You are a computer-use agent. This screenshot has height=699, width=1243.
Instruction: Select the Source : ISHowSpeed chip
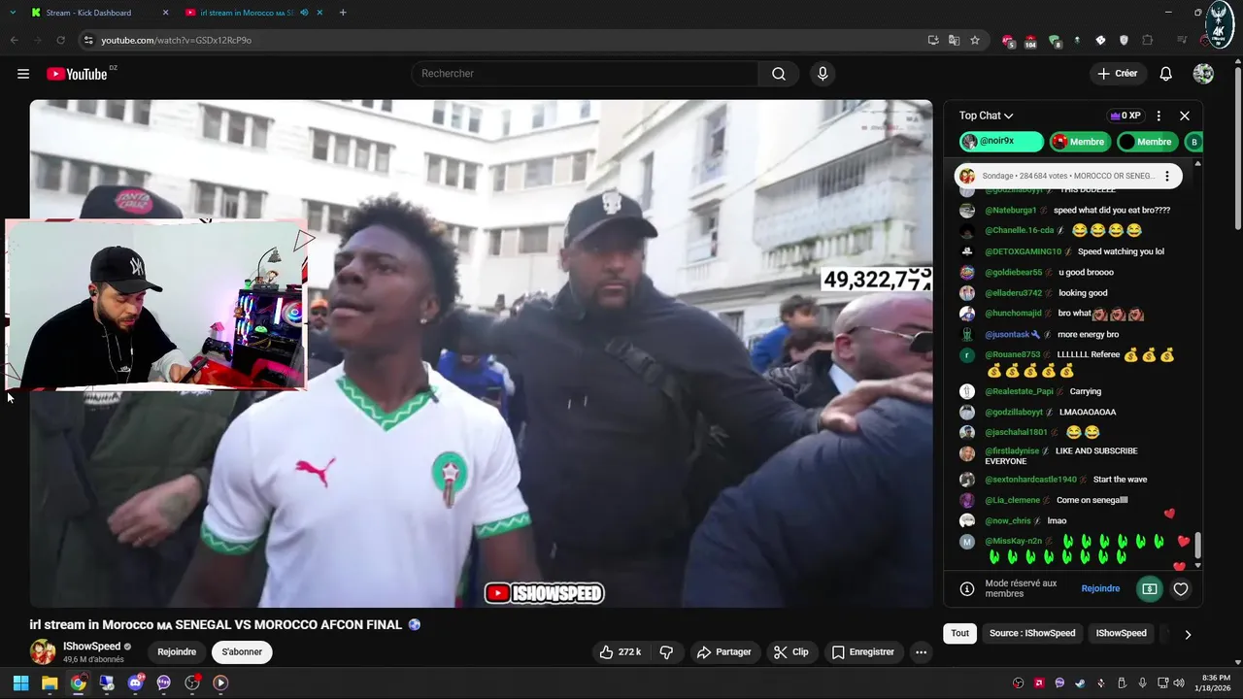[x=1032, y=633]
